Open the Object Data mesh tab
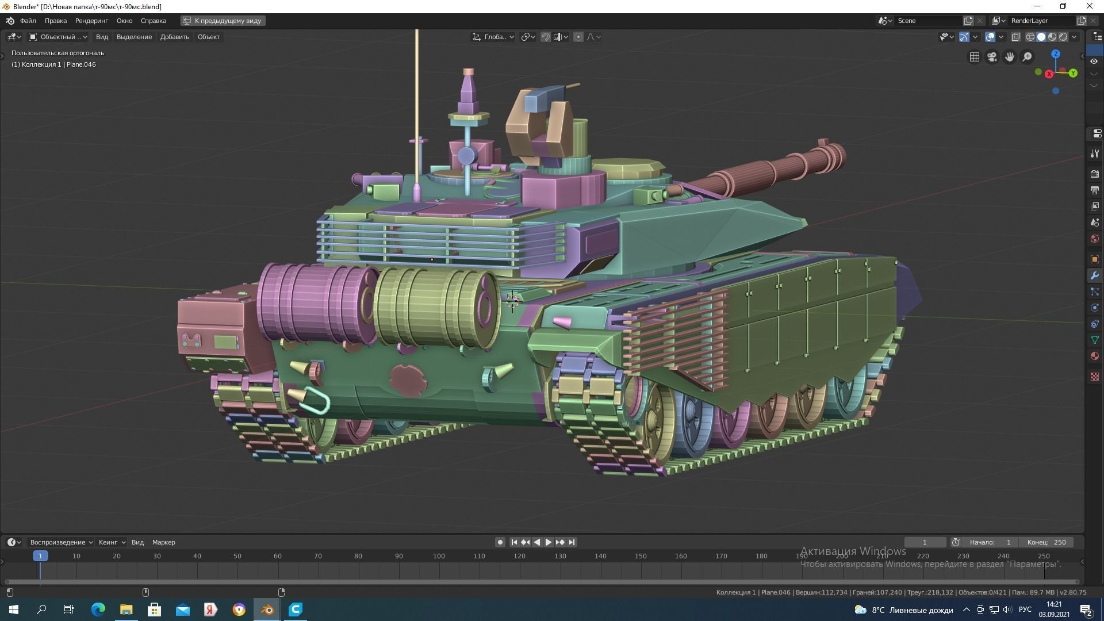Screen dimensions: 1104x621 pos(1094,340)
